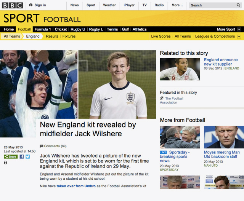
Task: Open the Sportsday story thumbnail
Action: [180, 137]
